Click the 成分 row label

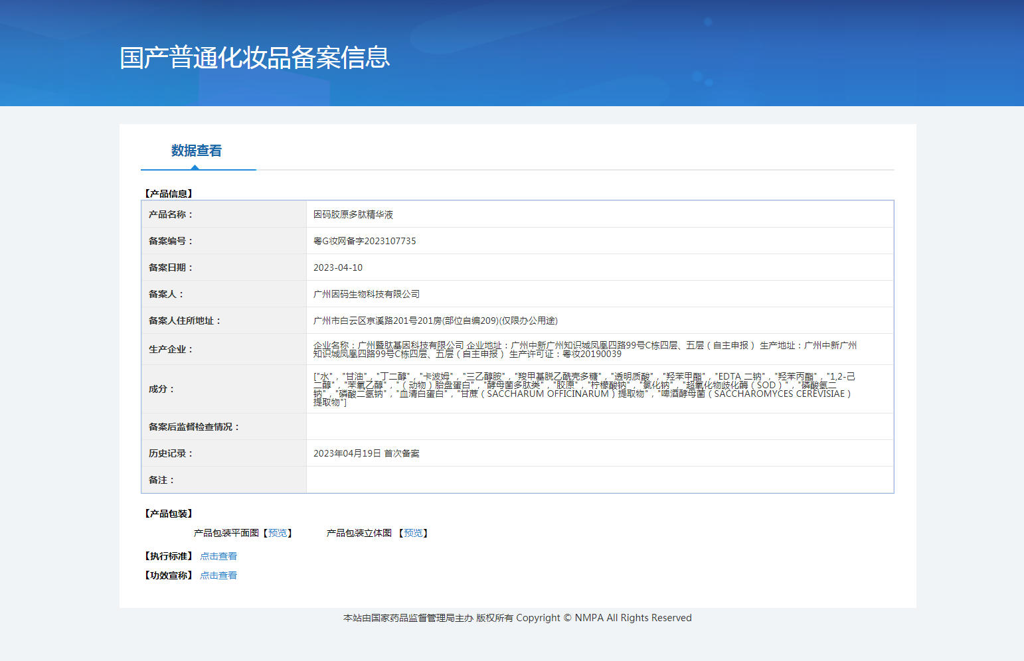coord(161,389)
